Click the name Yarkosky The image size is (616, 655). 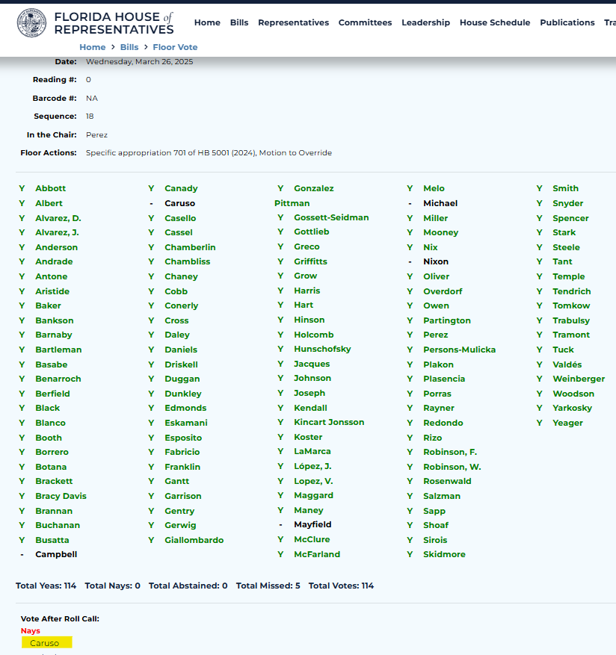572,408
